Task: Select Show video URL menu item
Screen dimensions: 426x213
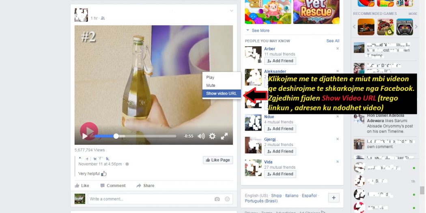Action: 222,94
